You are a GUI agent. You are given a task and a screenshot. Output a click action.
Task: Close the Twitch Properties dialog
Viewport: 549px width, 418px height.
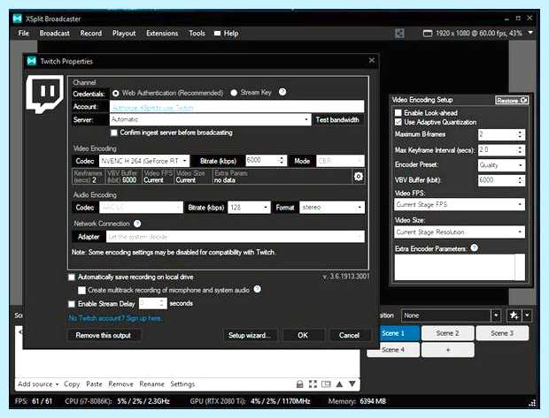coord(372,60)
